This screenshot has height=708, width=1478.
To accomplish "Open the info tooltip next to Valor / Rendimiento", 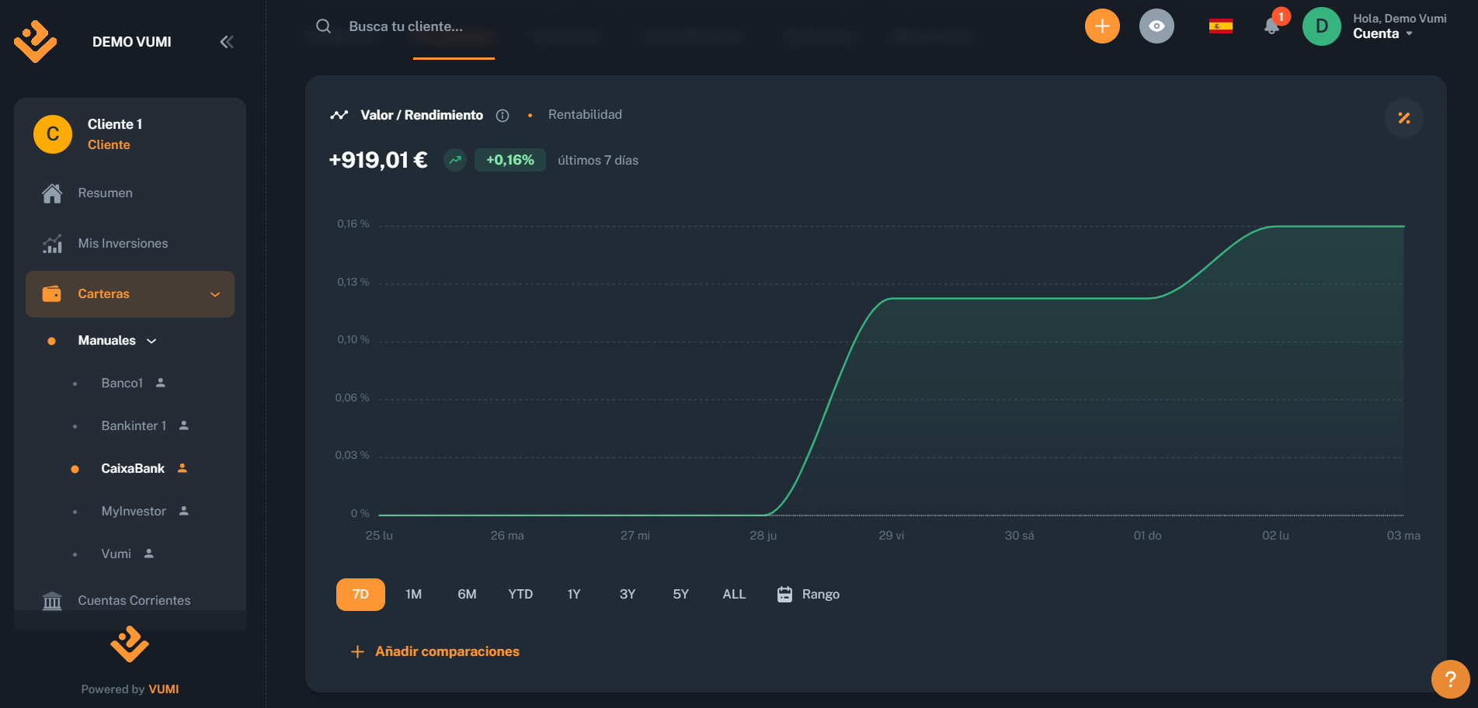I will 503,115.
